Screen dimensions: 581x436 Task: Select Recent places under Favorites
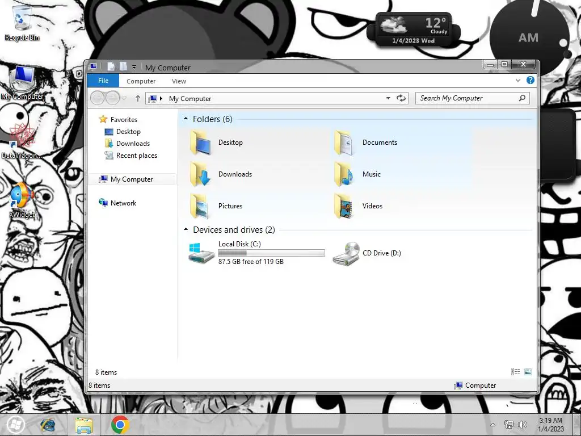click(136, 156)
